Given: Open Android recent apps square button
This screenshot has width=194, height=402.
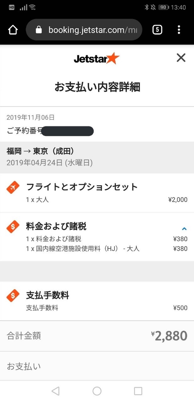Looking at the screenshot, I should point(138,391).
